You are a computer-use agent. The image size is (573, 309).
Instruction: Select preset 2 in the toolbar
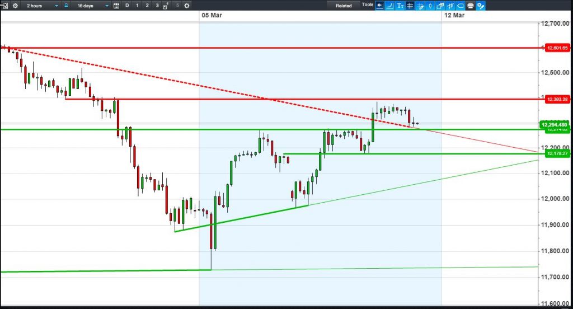click(147, 6)
